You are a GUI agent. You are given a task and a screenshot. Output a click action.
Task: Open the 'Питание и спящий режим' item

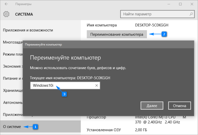(x=13, y=78)
